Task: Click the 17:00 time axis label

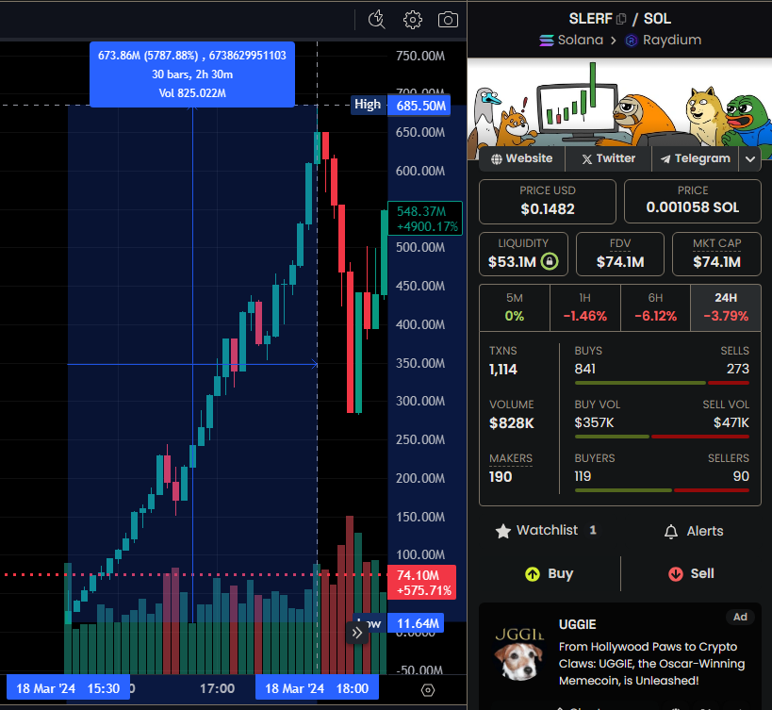Action: pyautogui.click(x=217, y=688)
